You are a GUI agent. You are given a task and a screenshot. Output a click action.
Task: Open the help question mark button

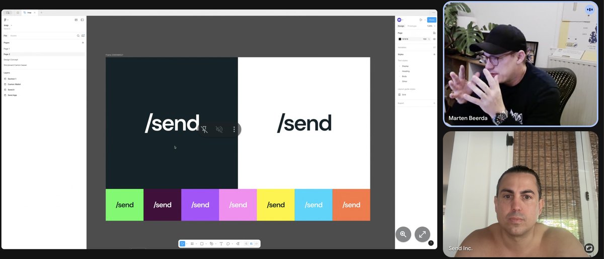point(431,243)
